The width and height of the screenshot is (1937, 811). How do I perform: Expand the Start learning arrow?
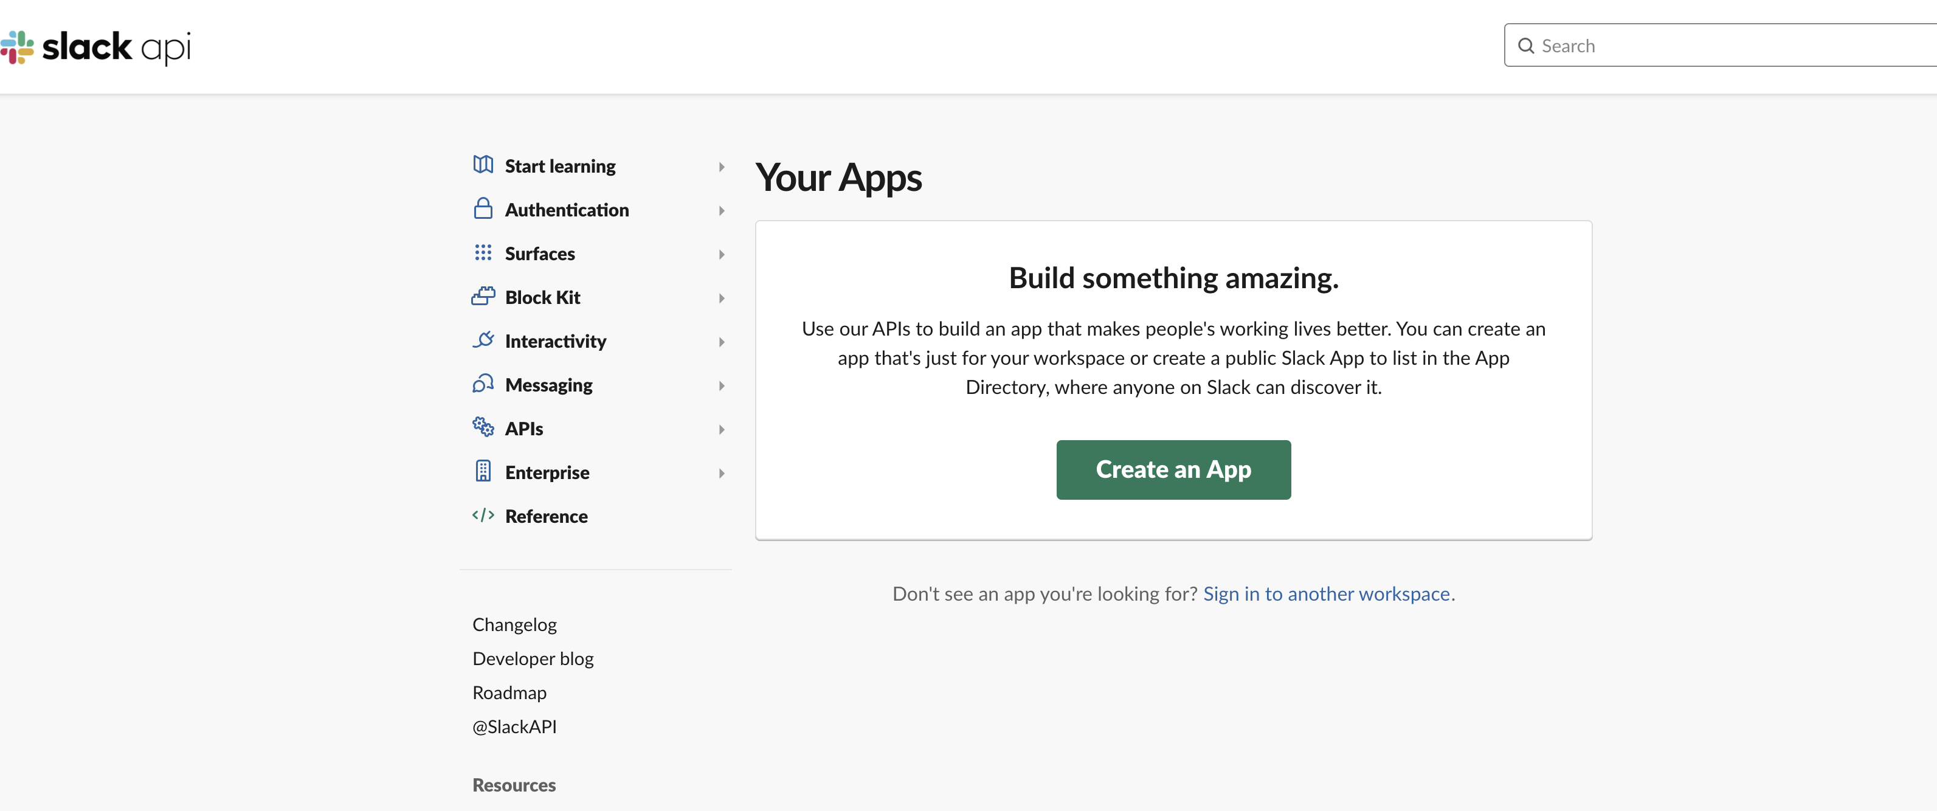721,167
